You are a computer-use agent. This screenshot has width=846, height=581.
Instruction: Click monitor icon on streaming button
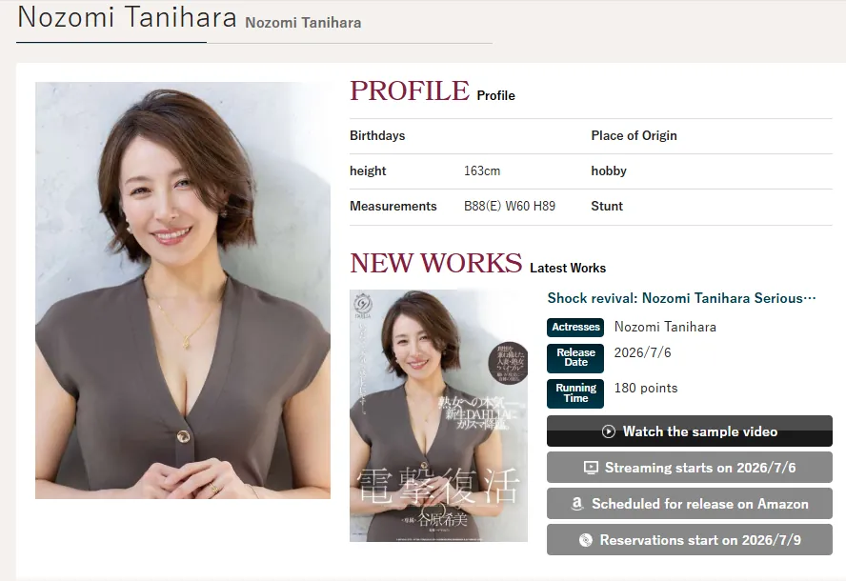(x=591, y=468)
